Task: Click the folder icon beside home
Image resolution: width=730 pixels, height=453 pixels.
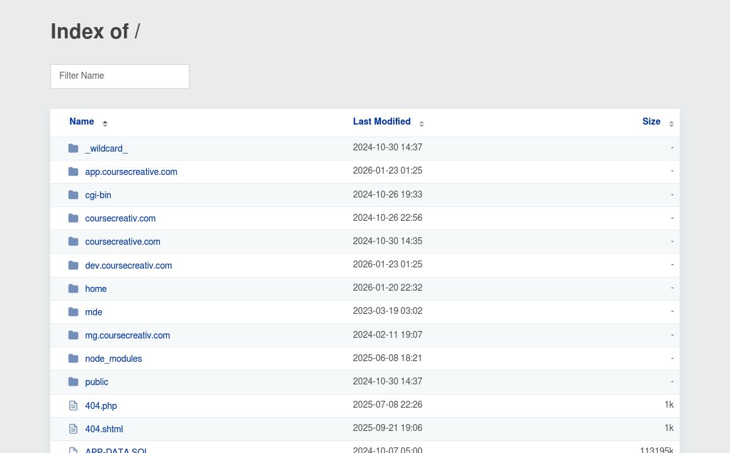Action: point(74,289)
